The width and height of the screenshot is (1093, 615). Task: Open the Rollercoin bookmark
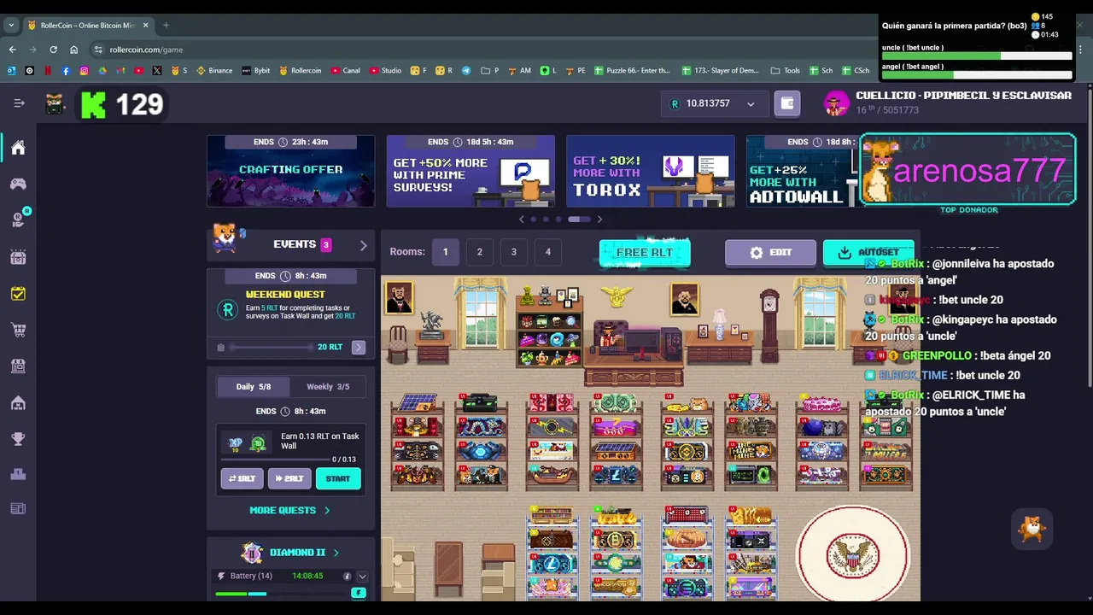point(301,70)
